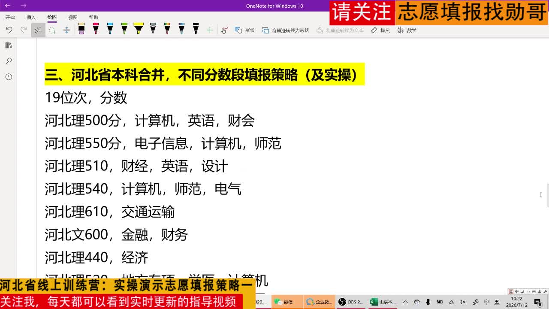Open the Shapes (形状) tool
Screen dimensions: 549x309
(245, 30)
